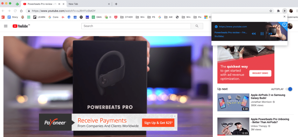Open the Chrome three-dot menu
The width and height of the screenshot is (298, 137).
(297, 11)
